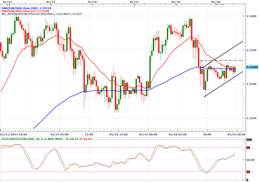Select the stochastic 20 oversold level label

pyautogui.click(x=249, y=172)
